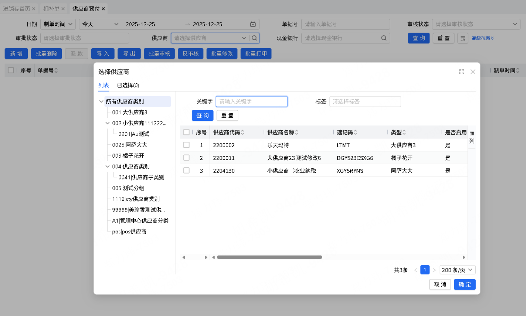The image size is (526, 316).
Task: Click the supplier search magnifier icon
Action: [x=254, y=38]
